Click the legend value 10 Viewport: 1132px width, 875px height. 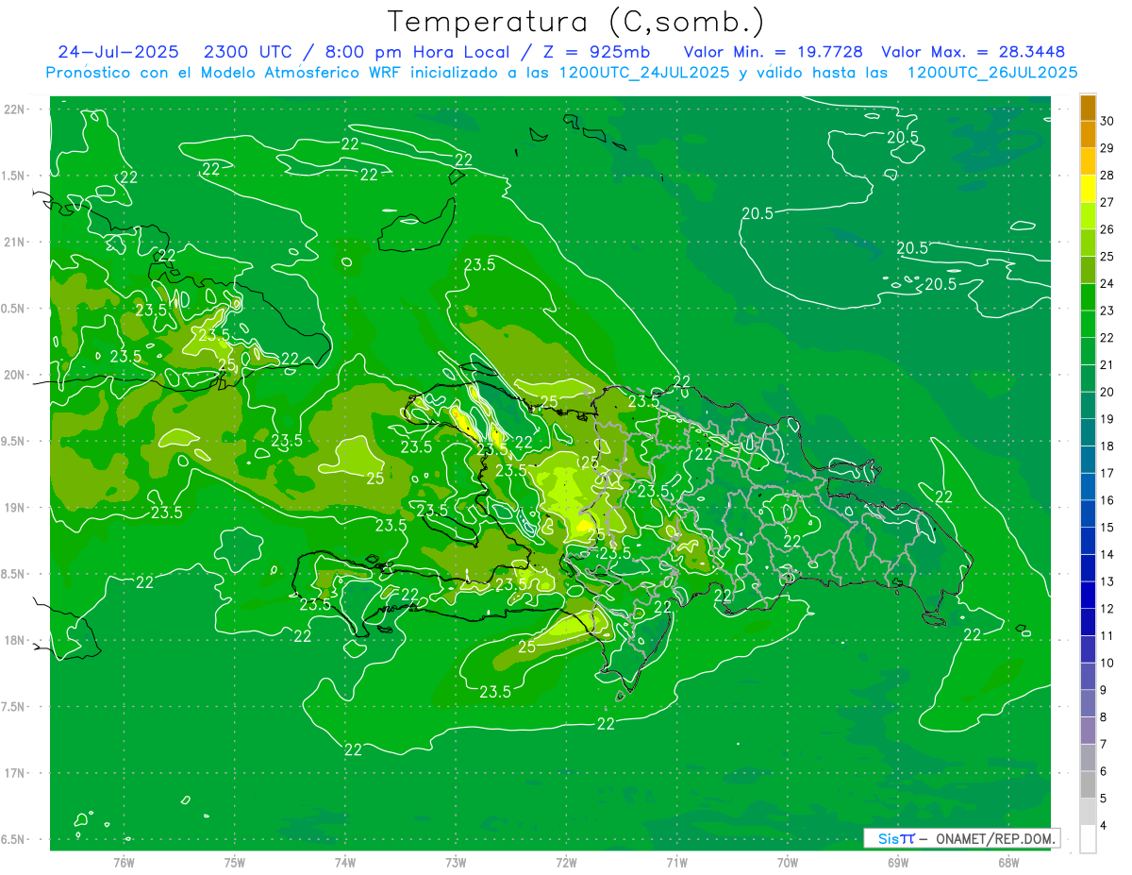point(1107,663)
